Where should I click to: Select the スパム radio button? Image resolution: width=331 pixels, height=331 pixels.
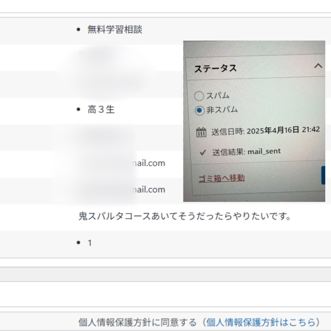click(199, 96)
